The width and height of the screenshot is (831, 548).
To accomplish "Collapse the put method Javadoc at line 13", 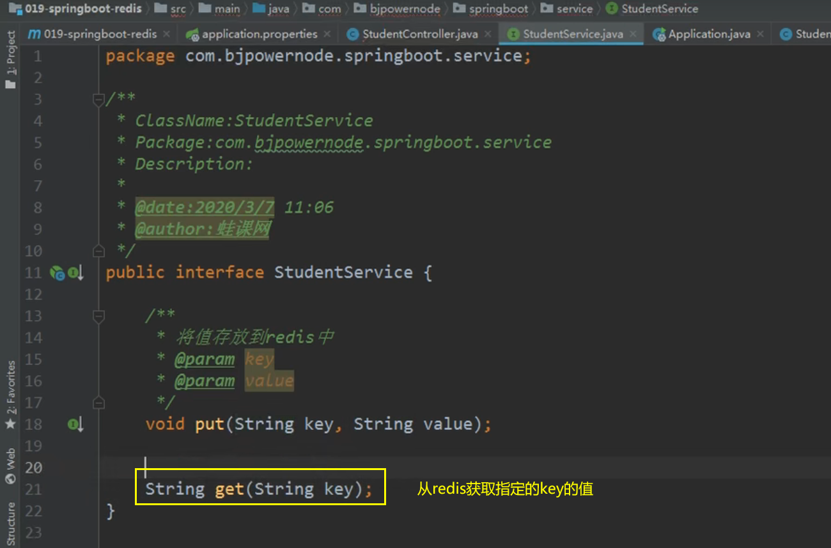I will [98, 316].
